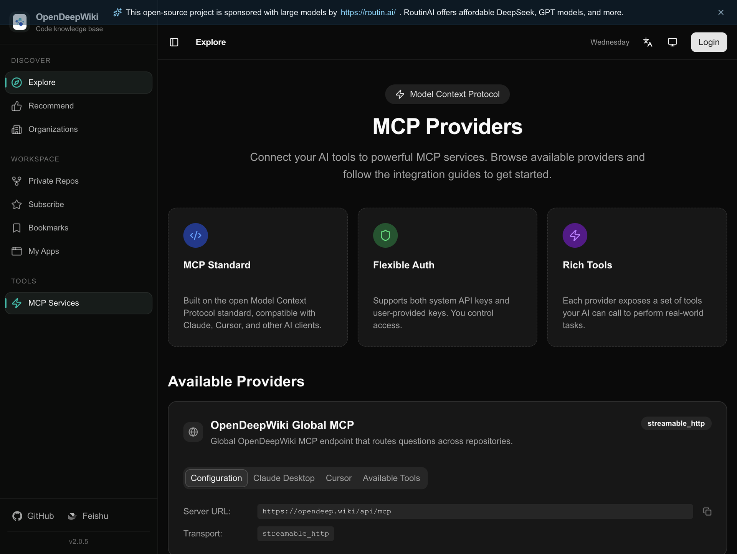This screenshot has width=737, height=554.
Task: Click the Rich Tools card heading
Action: click(587, 265)
